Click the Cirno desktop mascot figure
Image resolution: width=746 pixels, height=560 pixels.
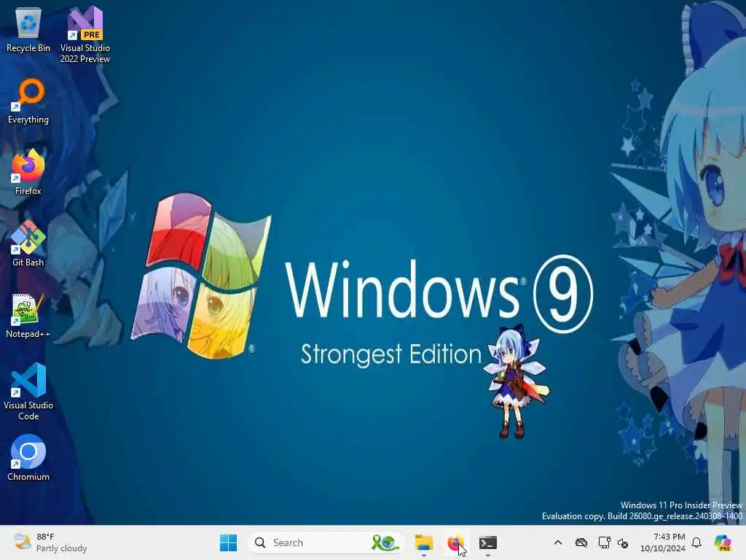(x=515, y=382)
